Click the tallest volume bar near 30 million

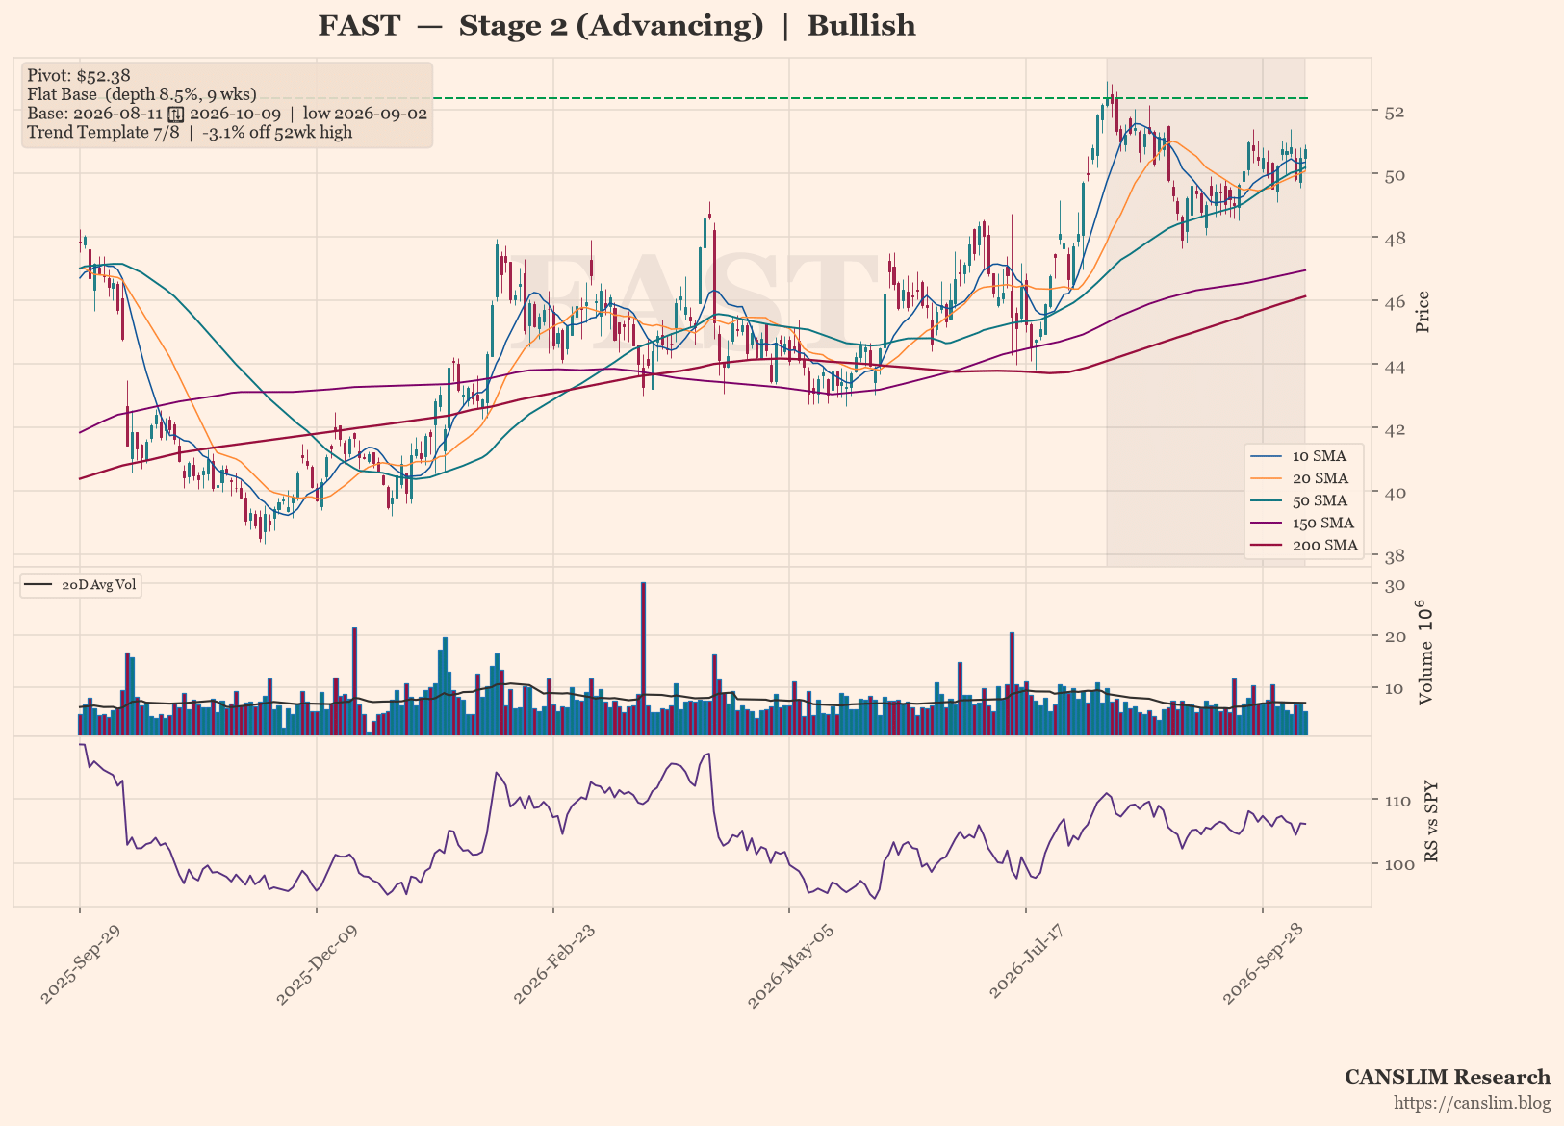643,659
